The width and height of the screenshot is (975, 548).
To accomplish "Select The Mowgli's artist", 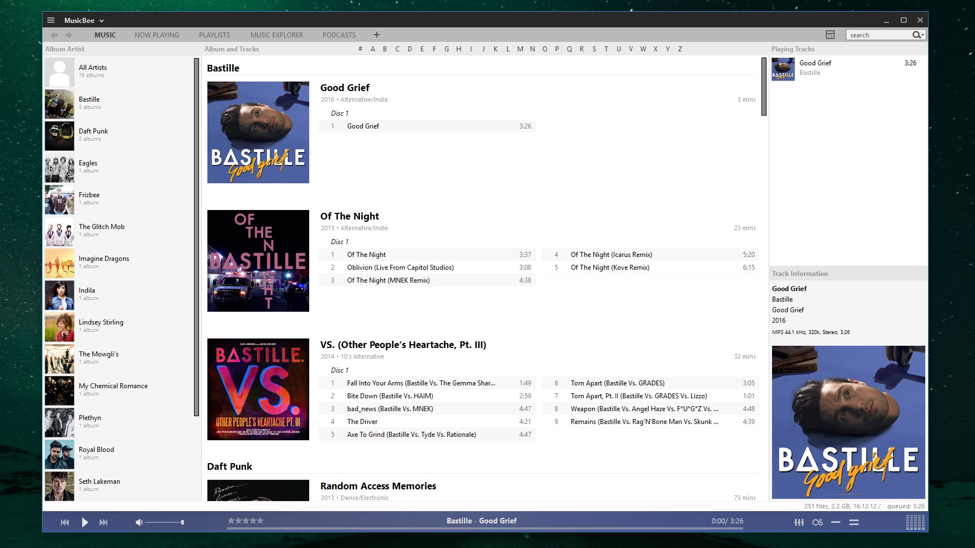I will (x=119, y=358).
